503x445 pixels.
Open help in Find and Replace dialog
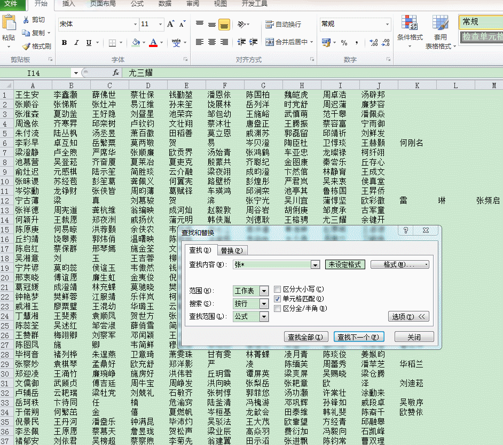click(x=406, y=230)
